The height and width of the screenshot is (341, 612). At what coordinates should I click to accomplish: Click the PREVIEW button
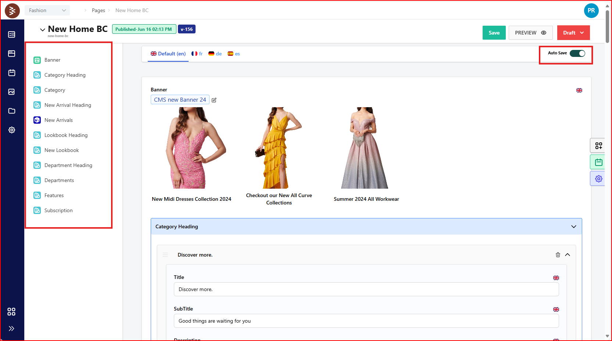[530, 33]
